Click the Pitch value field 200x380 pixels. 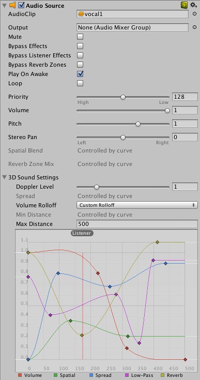point(185,124)
